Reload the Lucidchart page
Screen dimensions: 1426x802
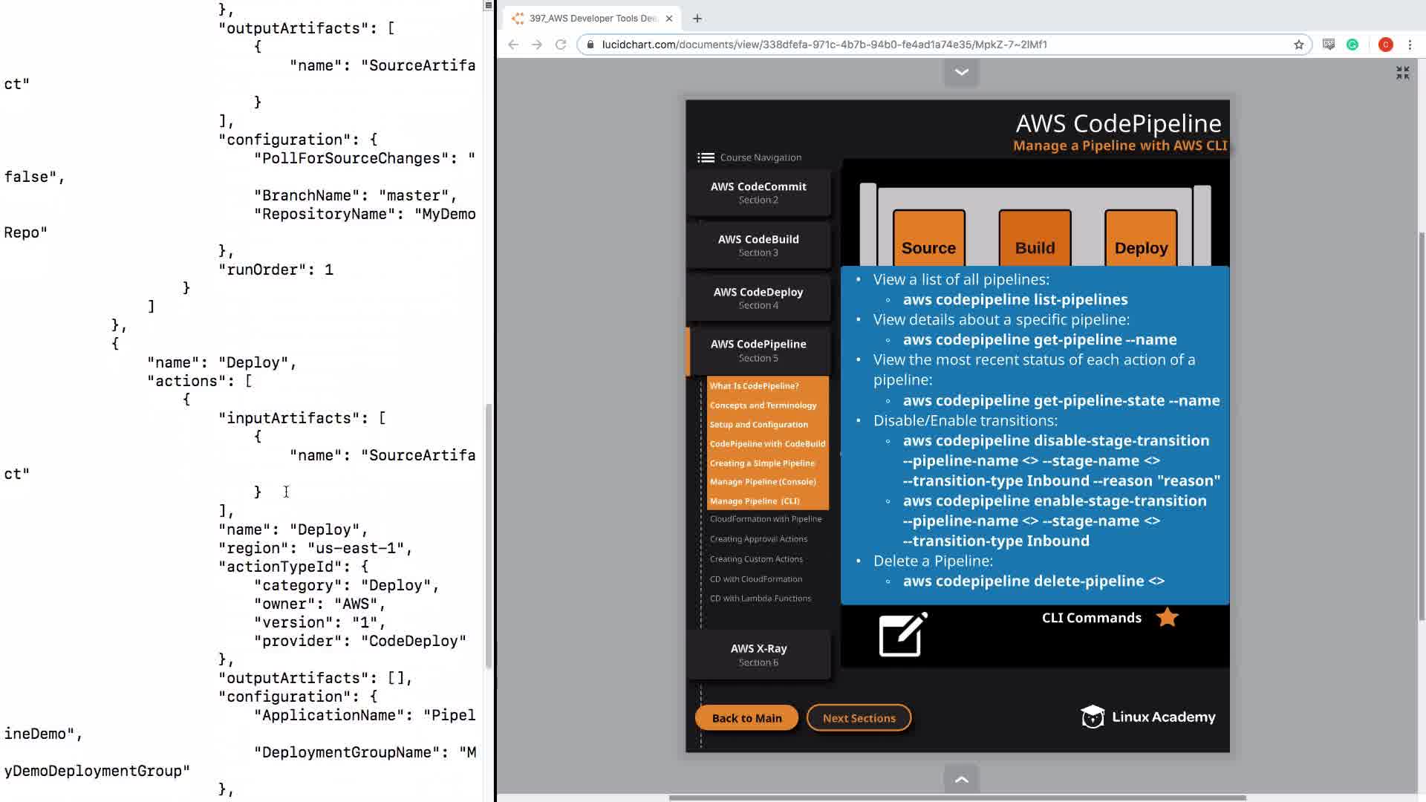click(x=561, y=45)
